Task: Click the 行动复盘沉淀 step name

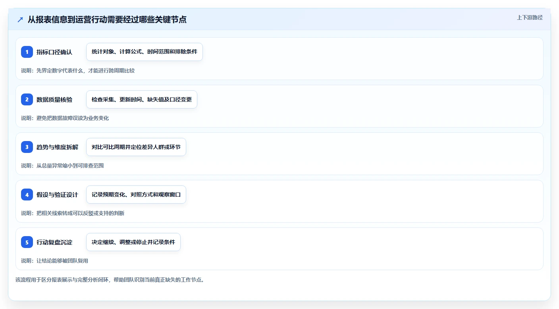Action: pos(54,242)
